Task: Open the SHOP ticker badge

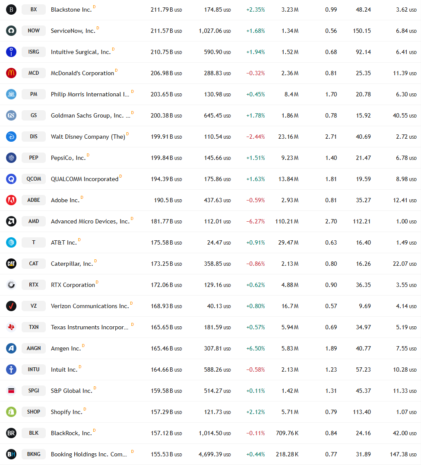Action: [x=34, y=412]
